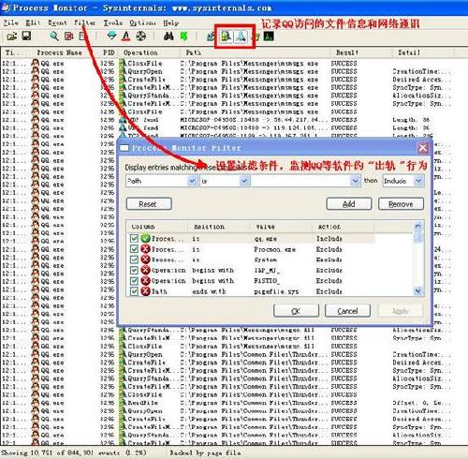
Task: Click the Highlight toolbar icon
Action: click(126, 37)
